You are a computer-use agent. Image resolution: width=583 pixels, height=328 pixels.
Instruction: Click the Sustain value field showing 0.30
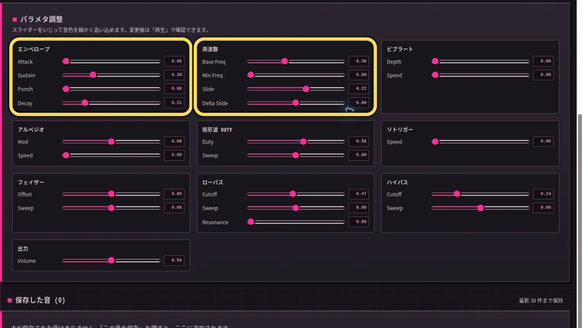tap(174, 75)
